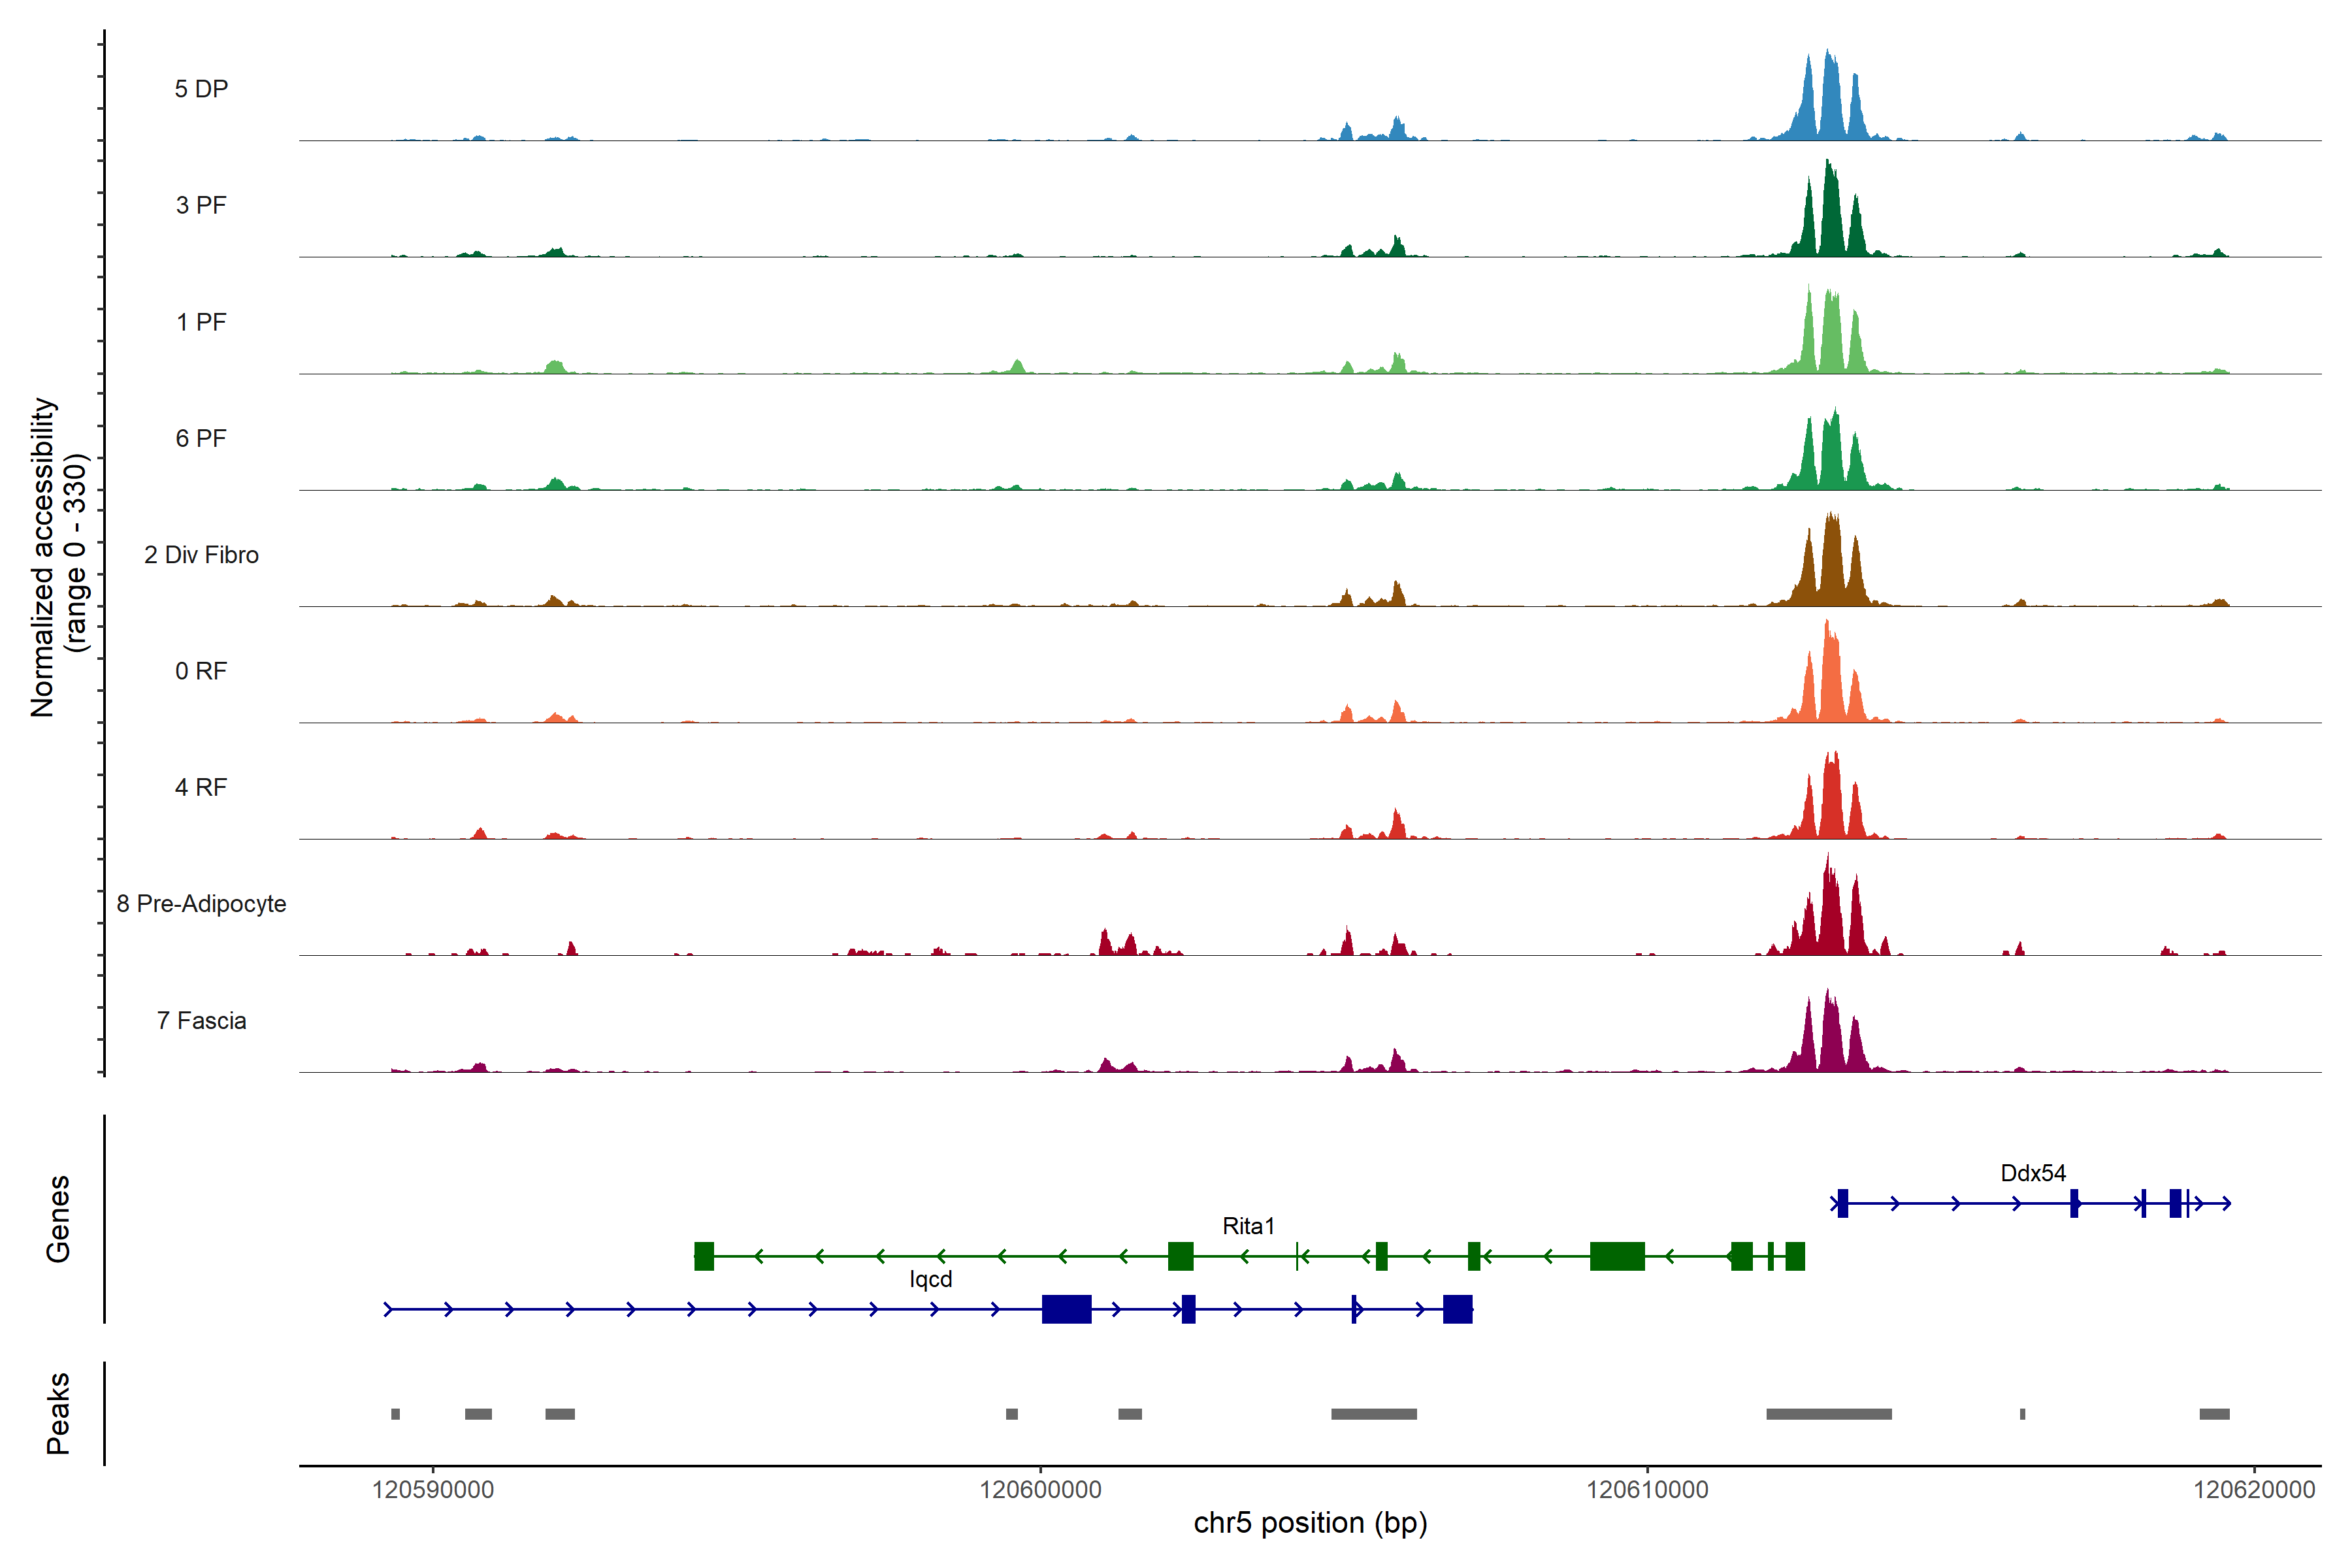Click the 120600000 axis tick label

click(x=1040, y=1490)
